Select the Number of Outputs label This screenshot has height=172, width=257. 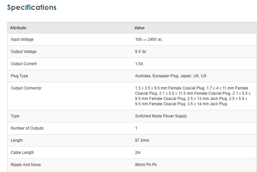(x=27, y=128)
